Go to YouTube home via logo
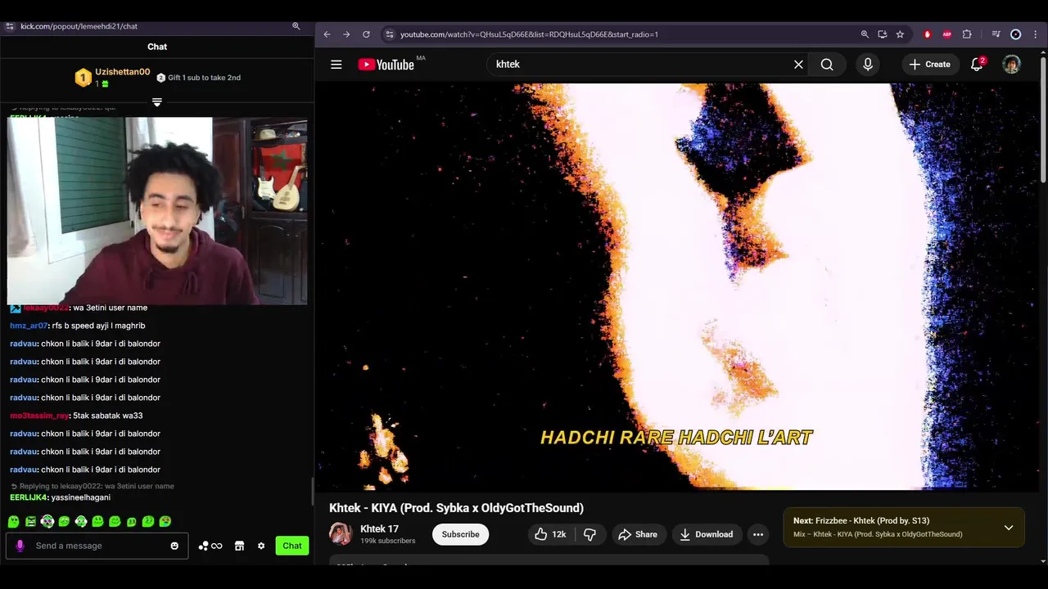 click(386, 65)
